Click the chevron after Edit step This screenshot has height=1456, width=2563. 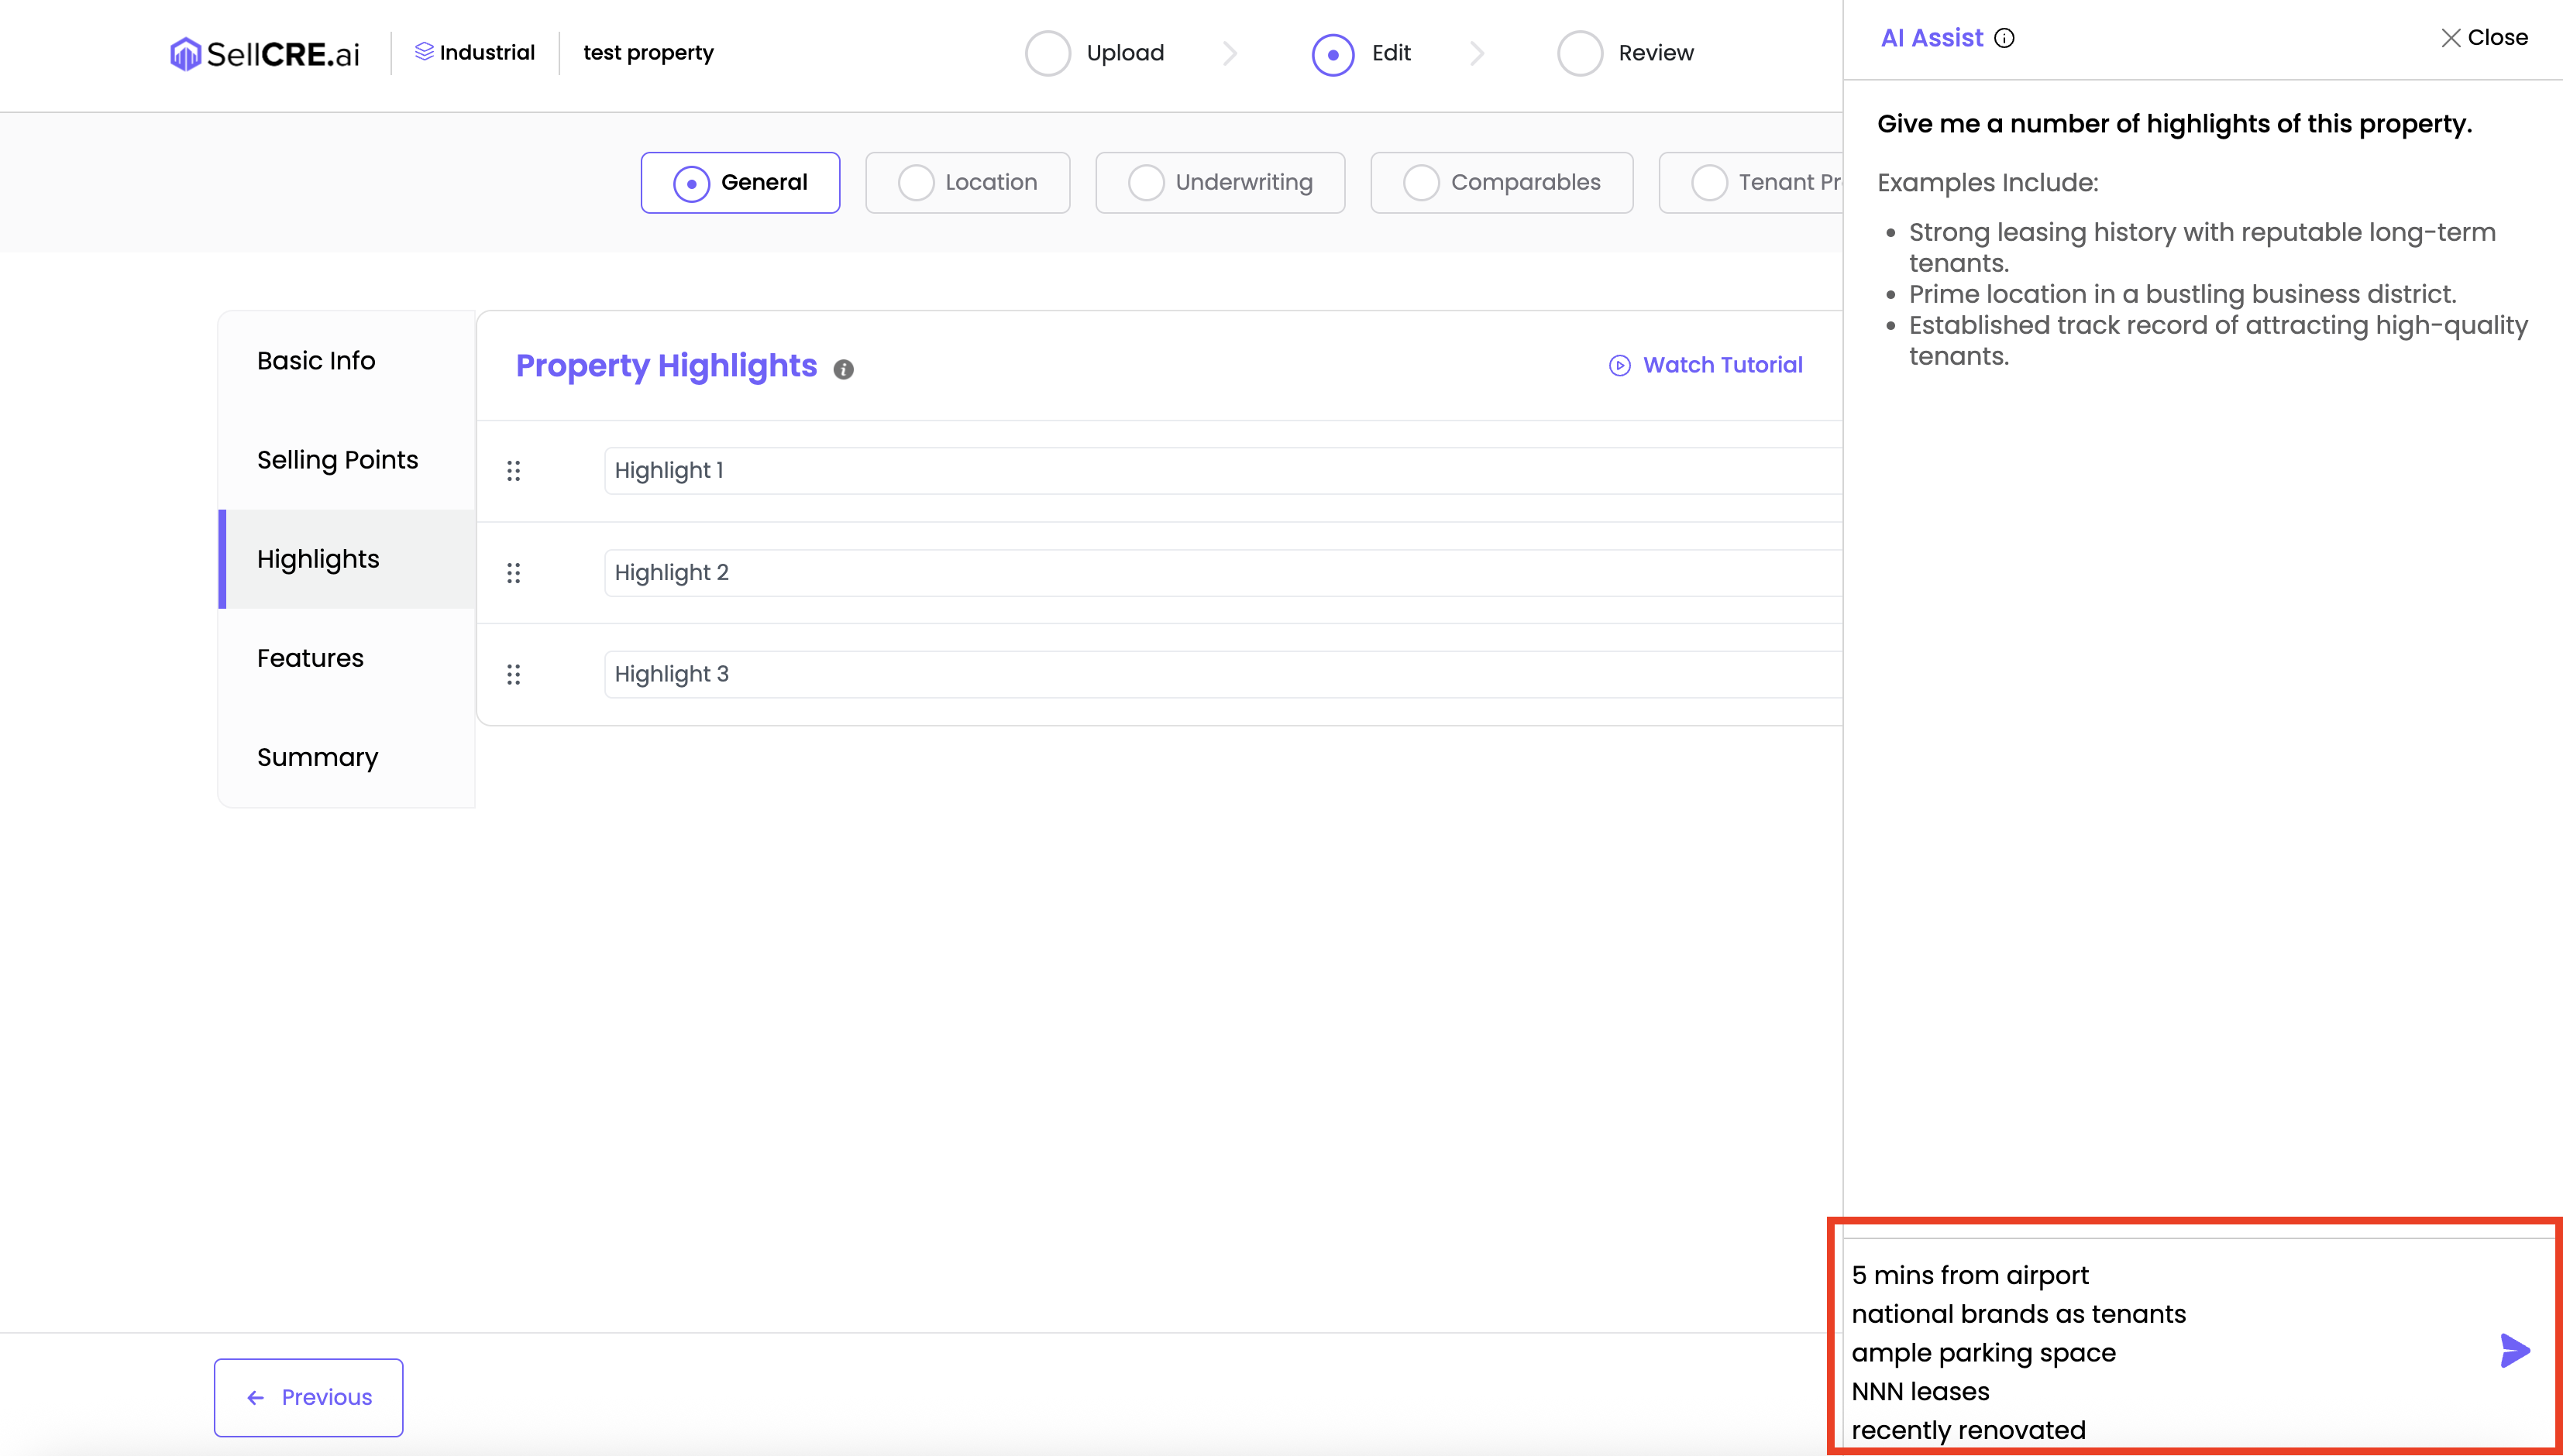(1477, 53)
